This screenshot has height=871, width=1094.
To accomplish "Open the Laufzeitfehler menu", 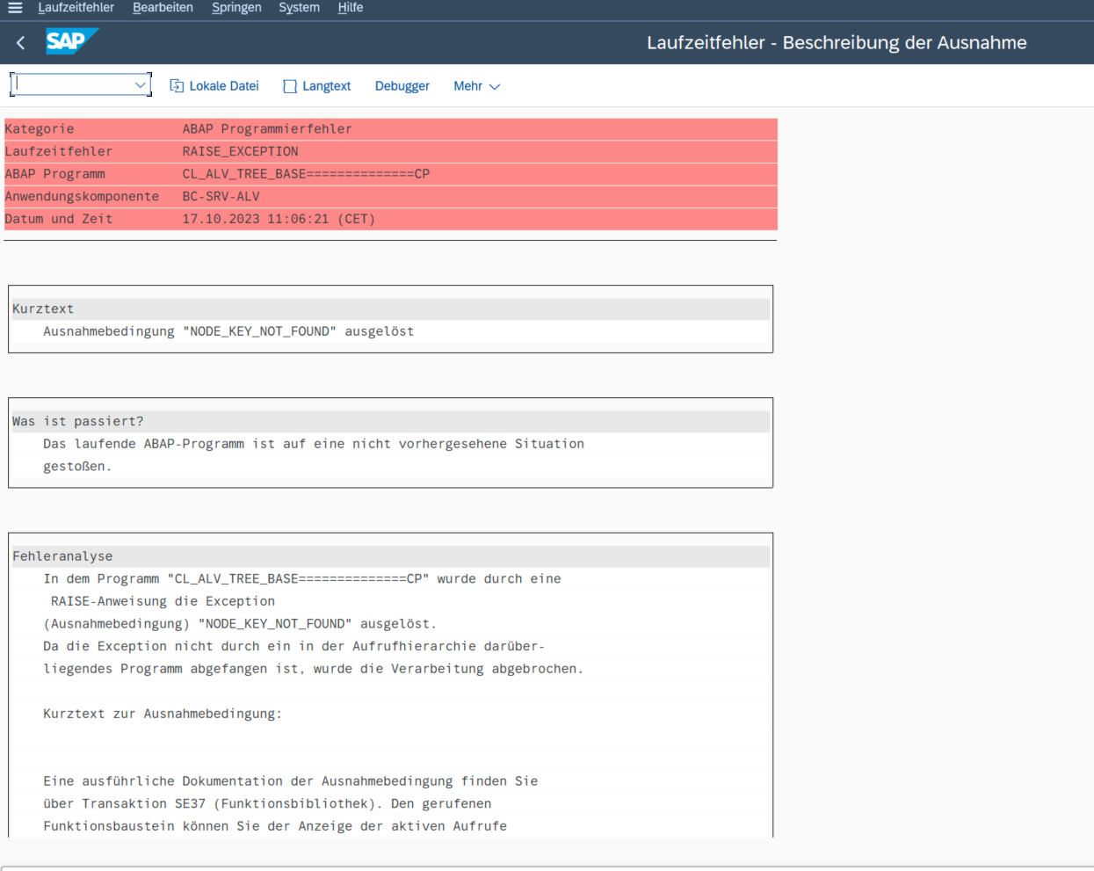I will [76, 8].
